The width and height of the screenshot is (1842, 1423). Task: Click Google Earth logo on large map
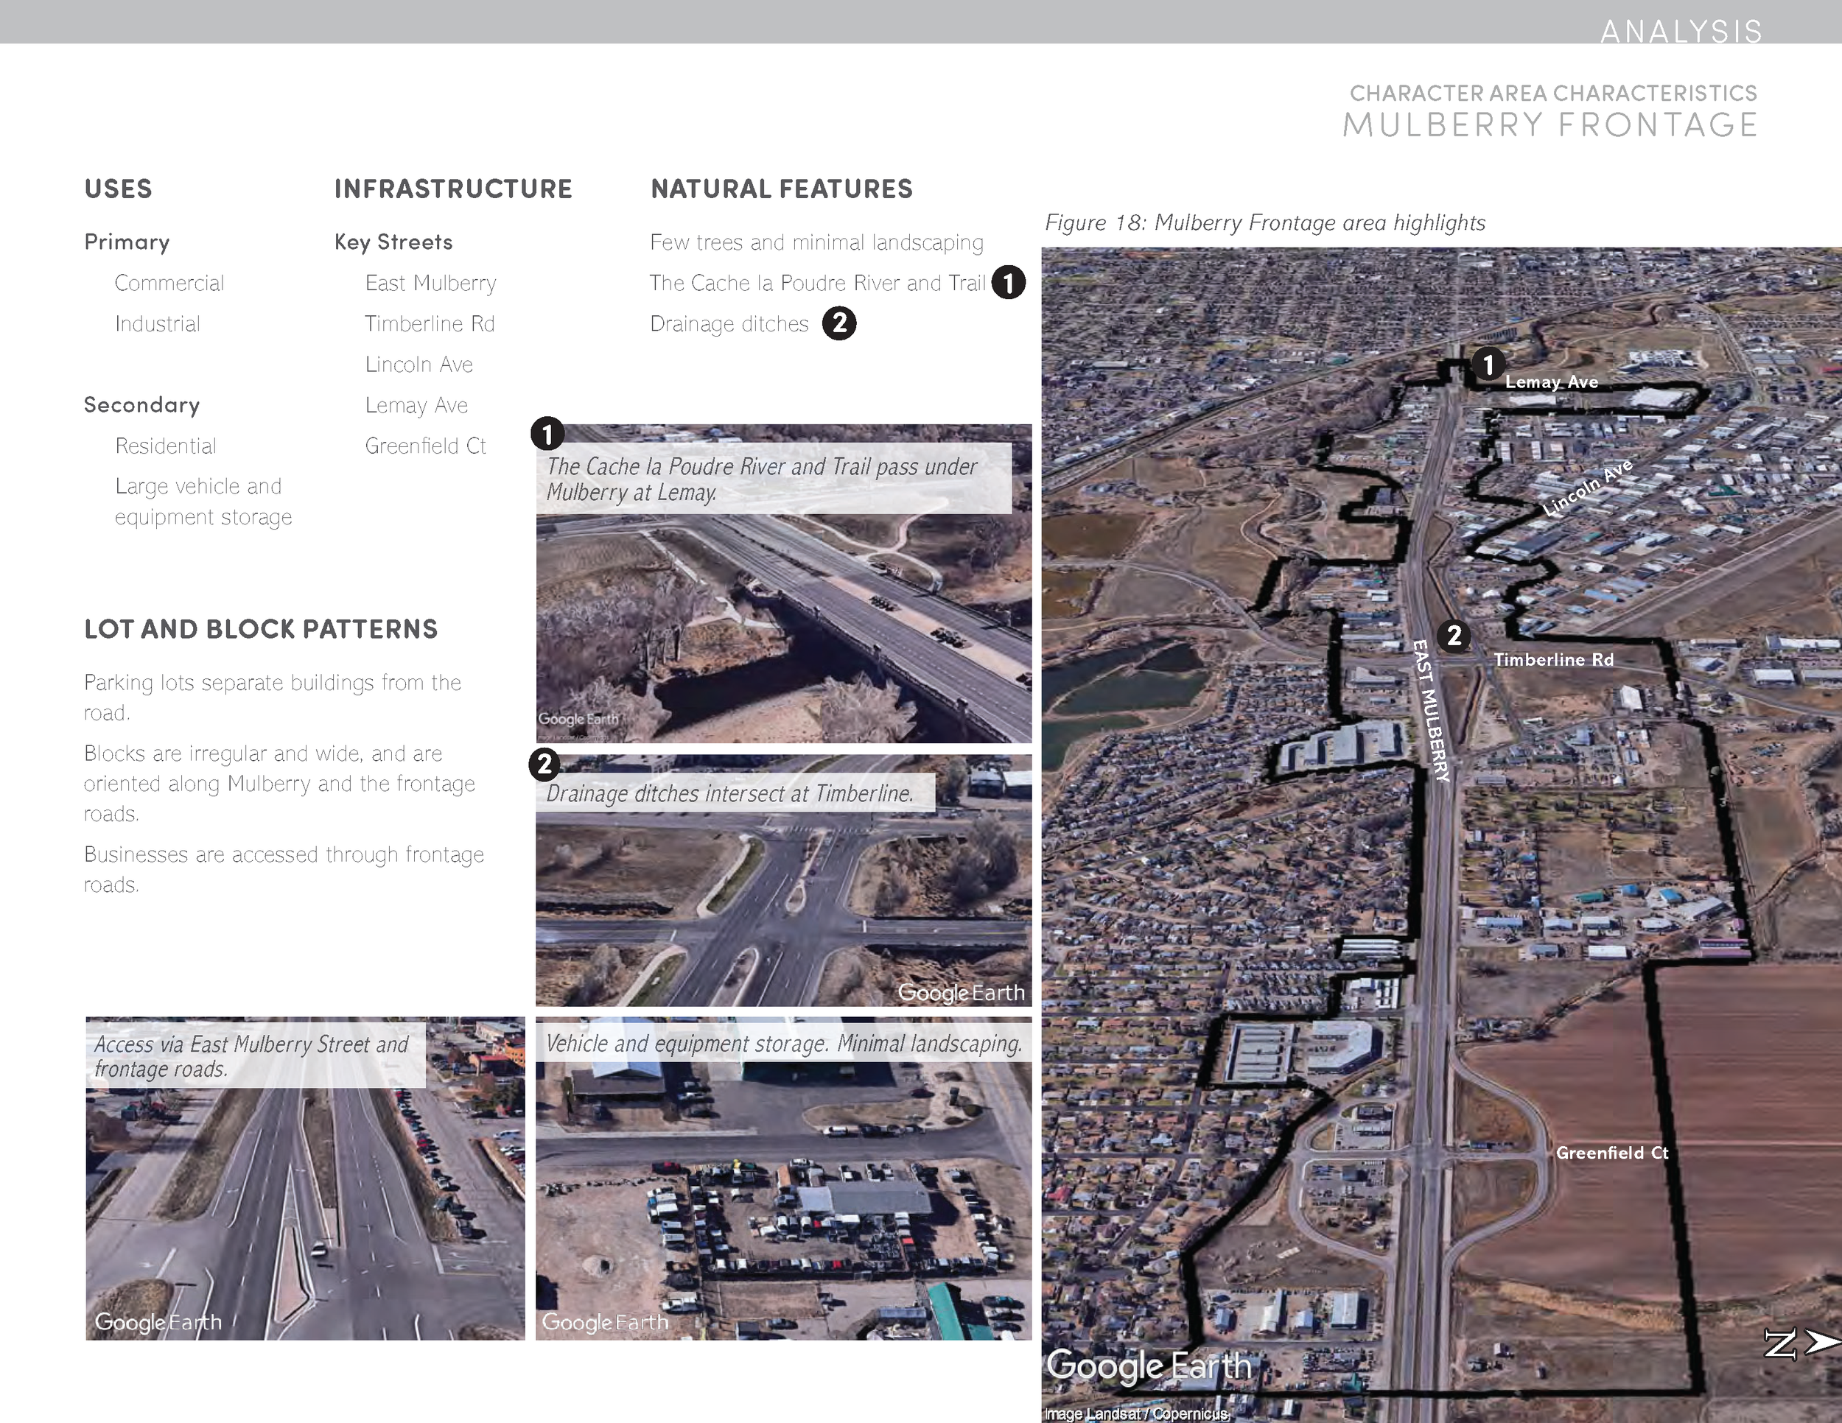click(x=1149, y=1366)
